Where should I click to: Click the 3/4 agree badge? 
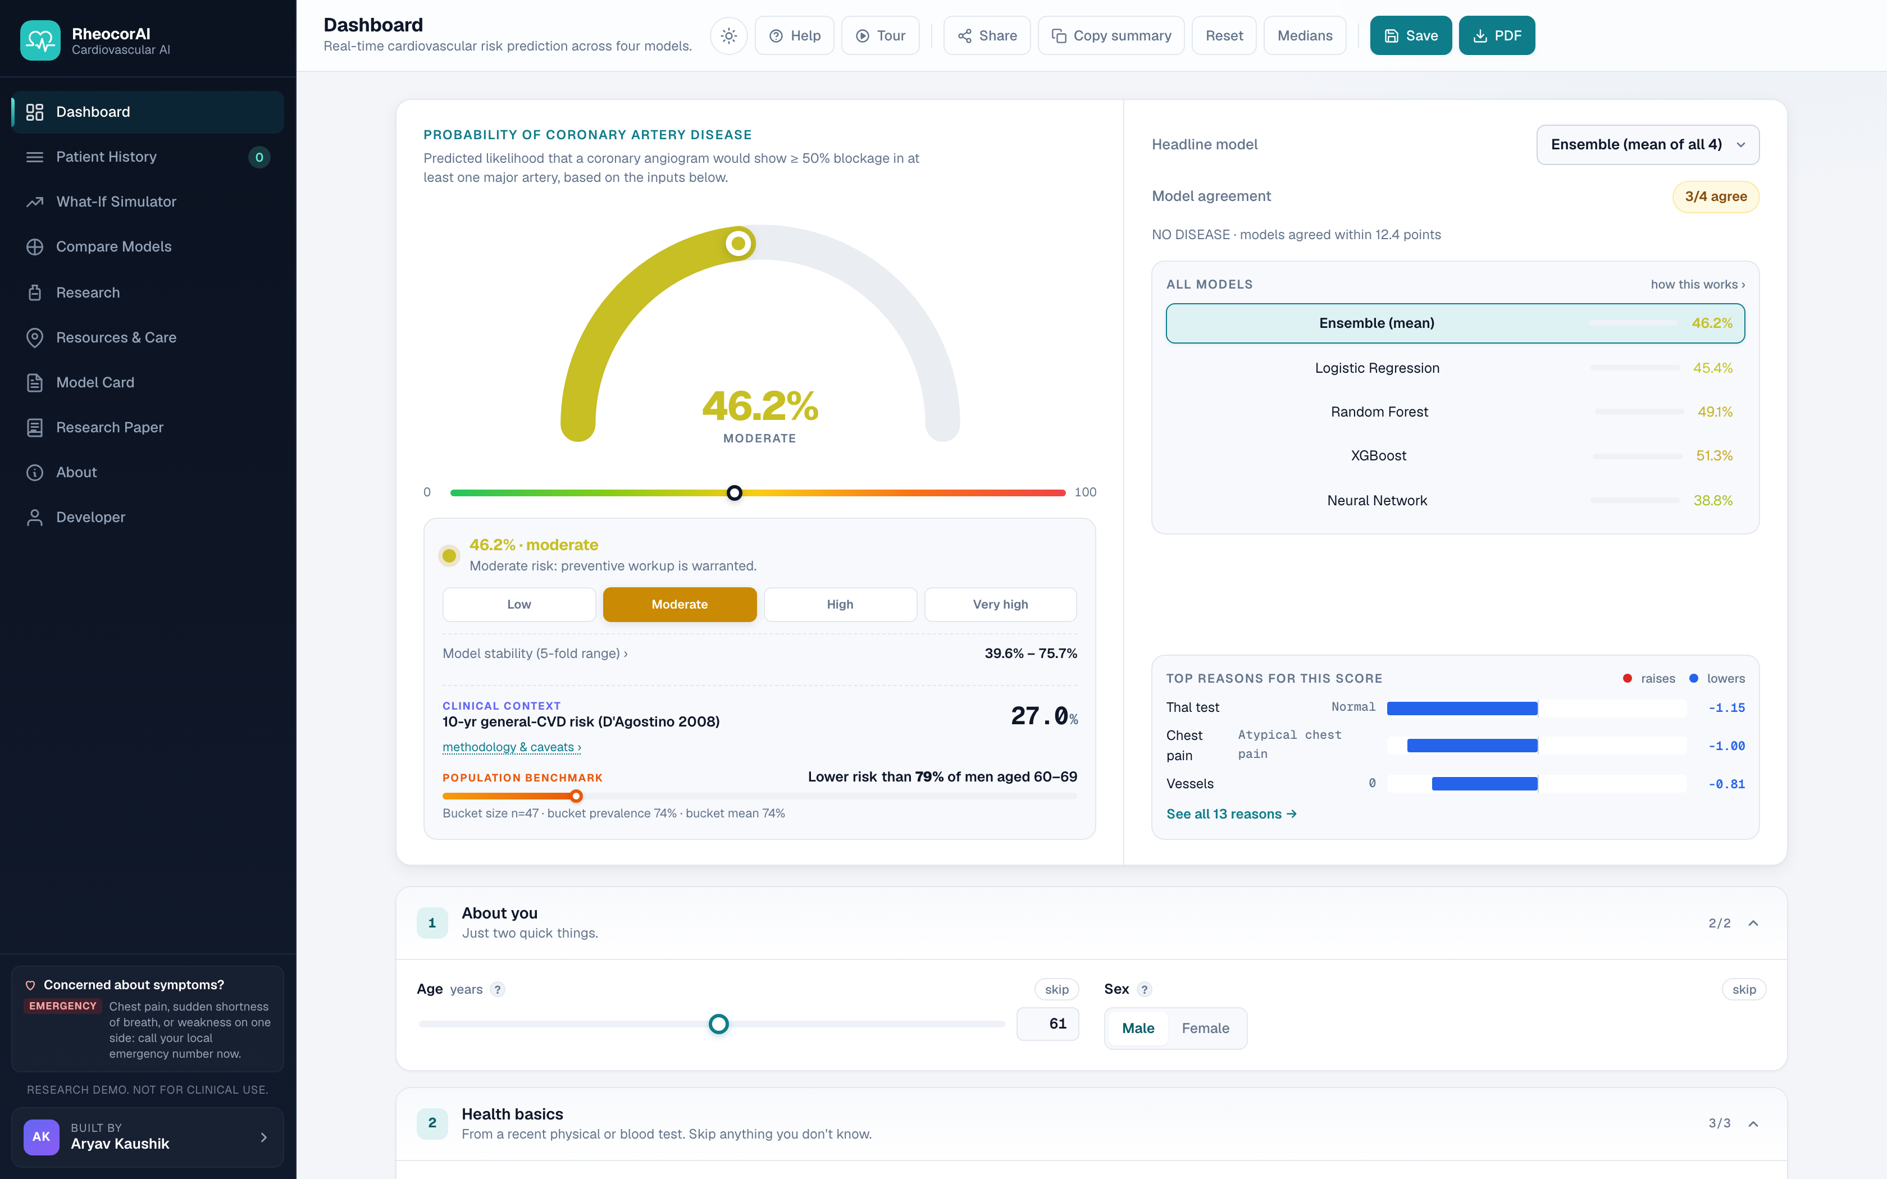point(1716,196)
